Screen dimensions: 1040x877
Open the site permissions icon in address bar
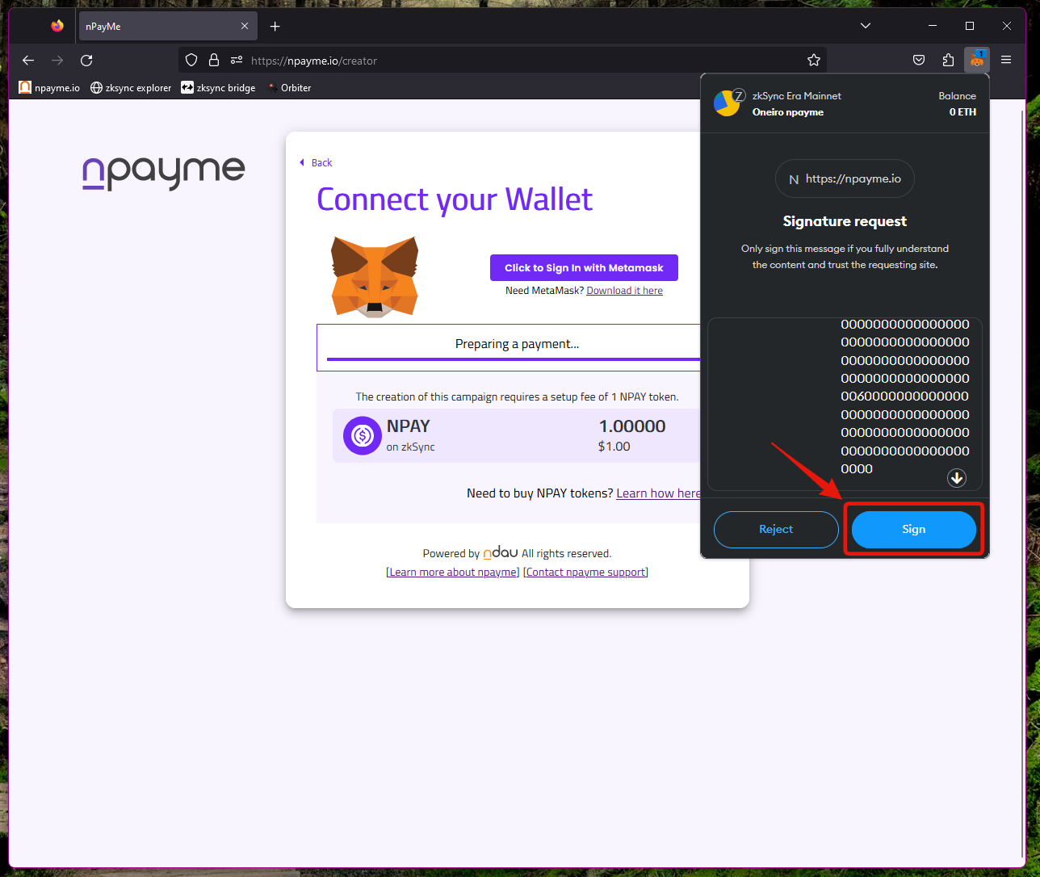click(x=237, y=60)
